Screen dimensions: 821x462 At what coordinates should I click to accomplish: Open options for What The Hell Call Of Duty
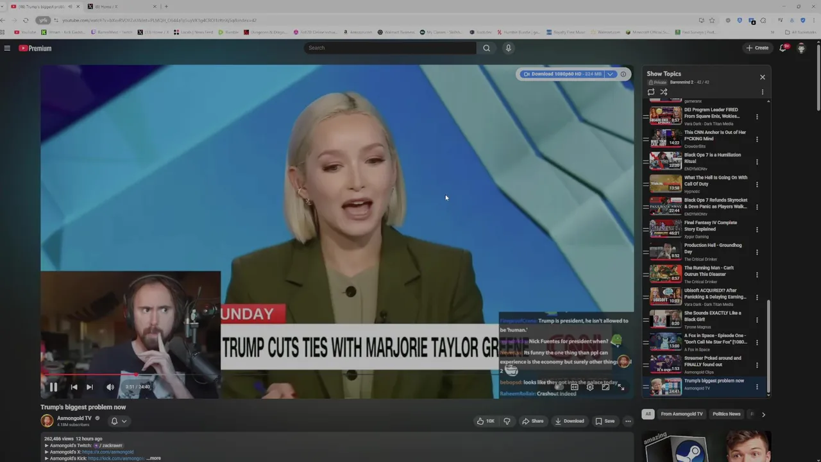click(x=757, y=184)
